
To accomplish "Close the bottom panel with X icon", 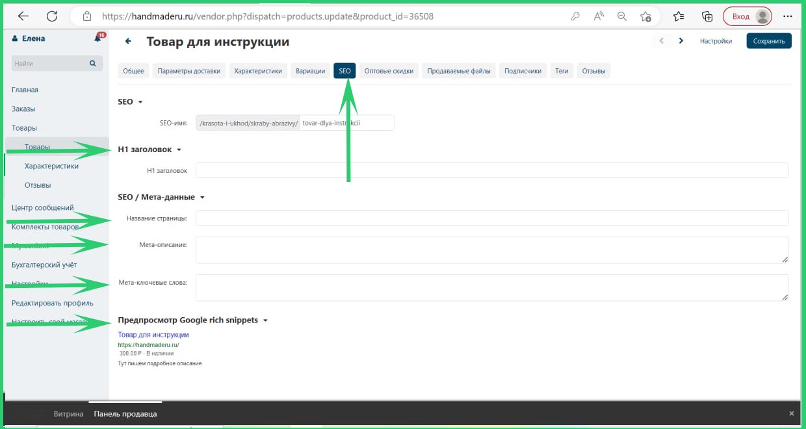I will click(x=791, y=413).
